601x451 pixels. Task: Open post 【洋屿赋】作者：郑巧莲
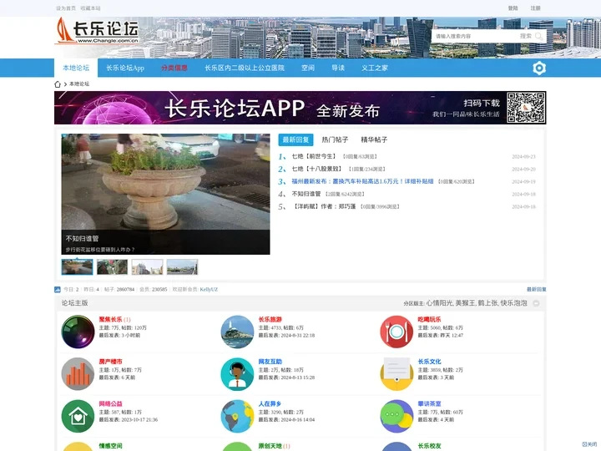click(x=324, y=207)
